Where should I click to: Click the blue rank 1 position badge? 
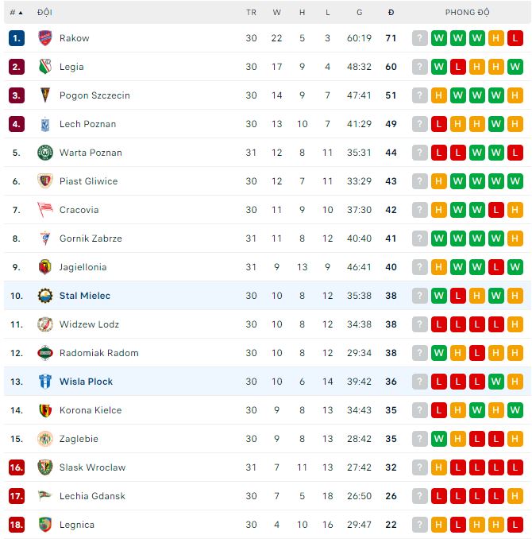click(x=17, y=38)
